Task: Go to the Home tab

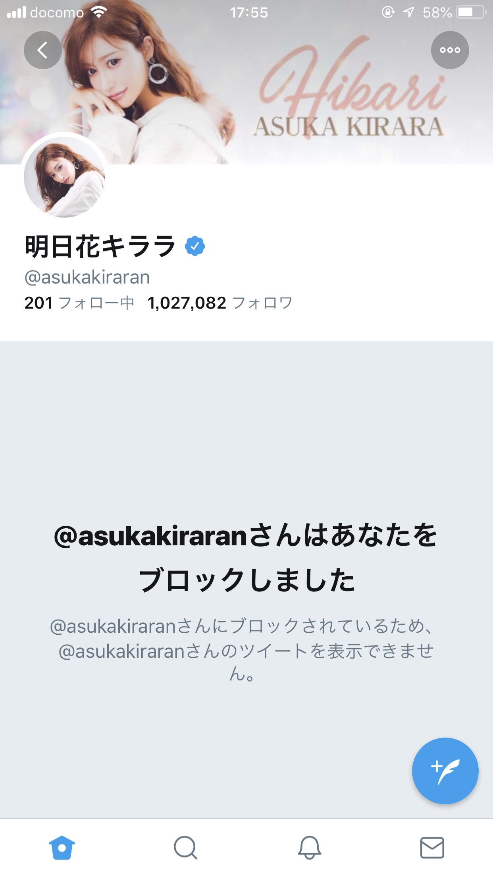Action: [62, 848]
